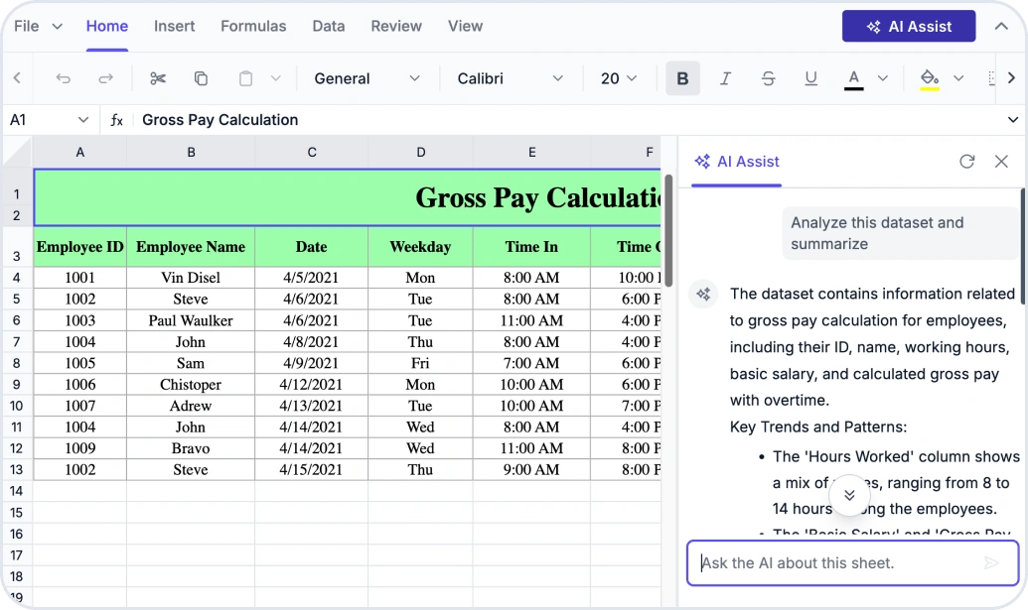1028x610 pixels.
Task: Click the Undo icon in toolbar
Action: 63,78
